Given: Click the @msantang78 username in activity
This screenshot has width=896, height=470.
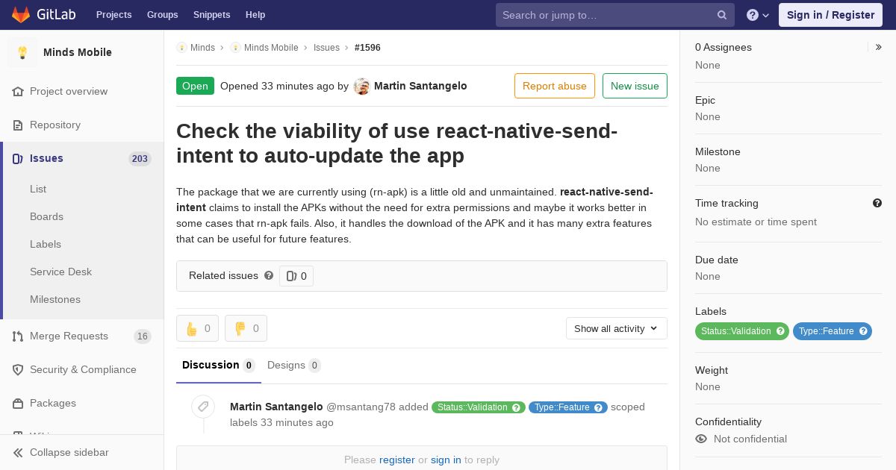Looking at the screenshot, I should click(x=361, y=407).
